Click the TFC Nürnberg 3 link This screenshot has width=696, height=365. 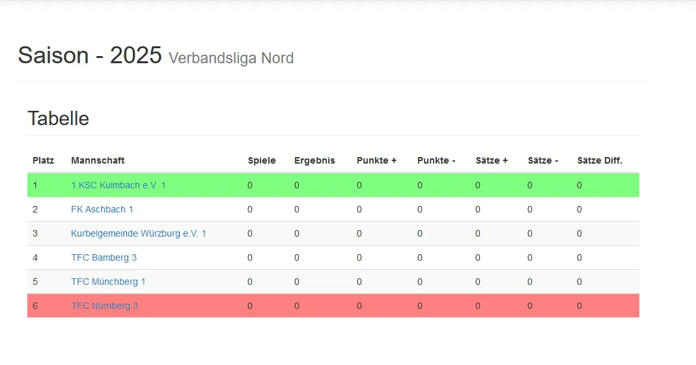pos(104,306)
